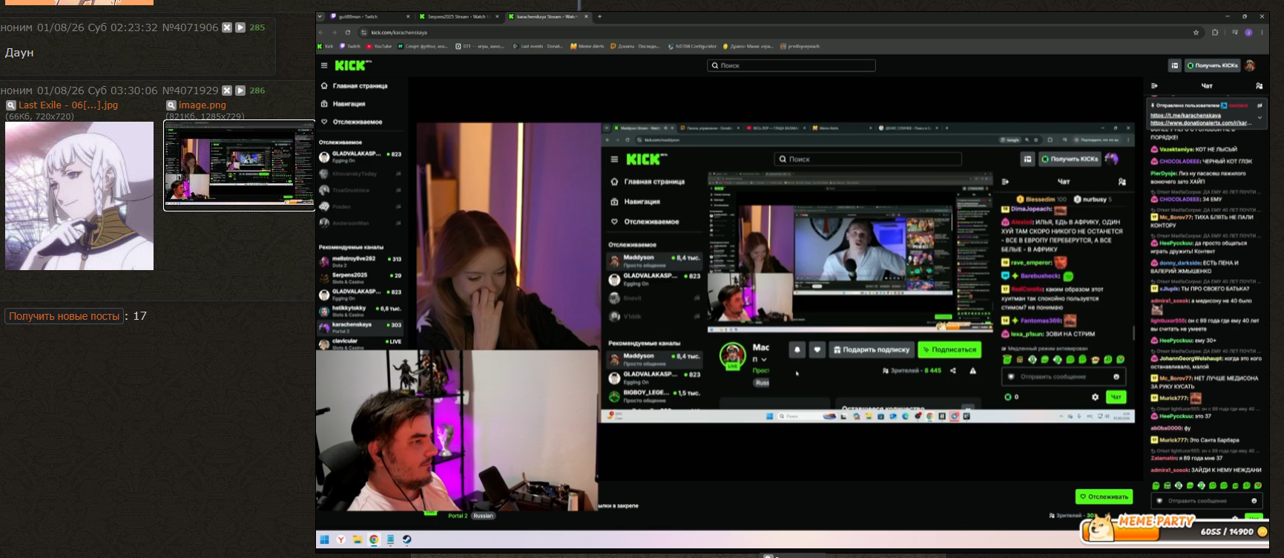The width and height of the screenshot is (1284, 558).
Task: Bookmark the page with the star icon
Action: (x=1196, y=33)
